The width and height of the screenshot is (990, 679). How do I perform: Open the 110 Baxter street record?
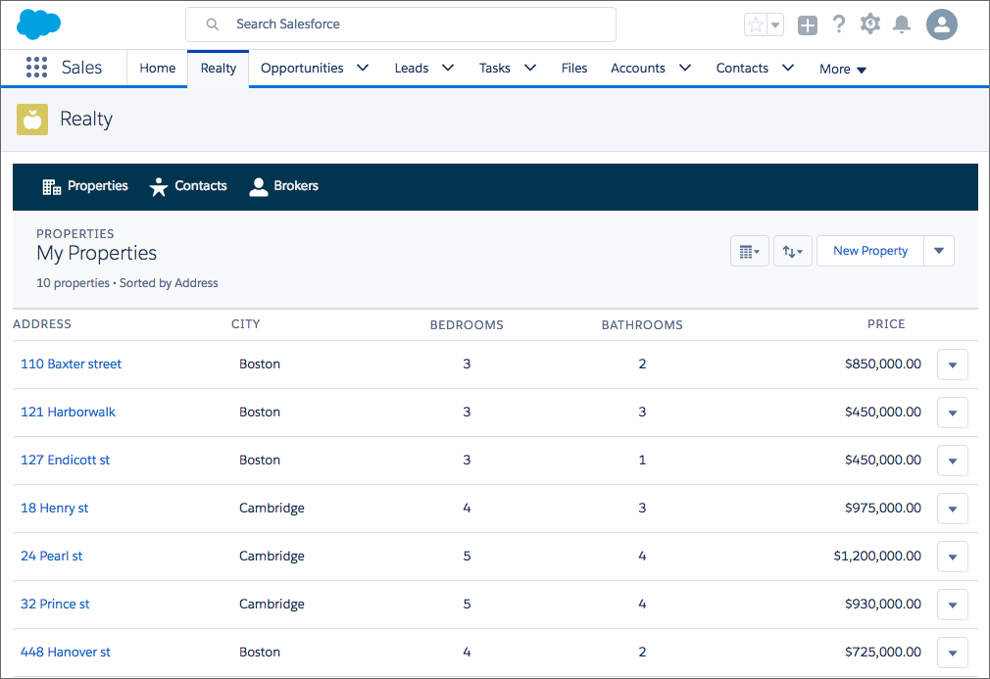tap(71, 364)
